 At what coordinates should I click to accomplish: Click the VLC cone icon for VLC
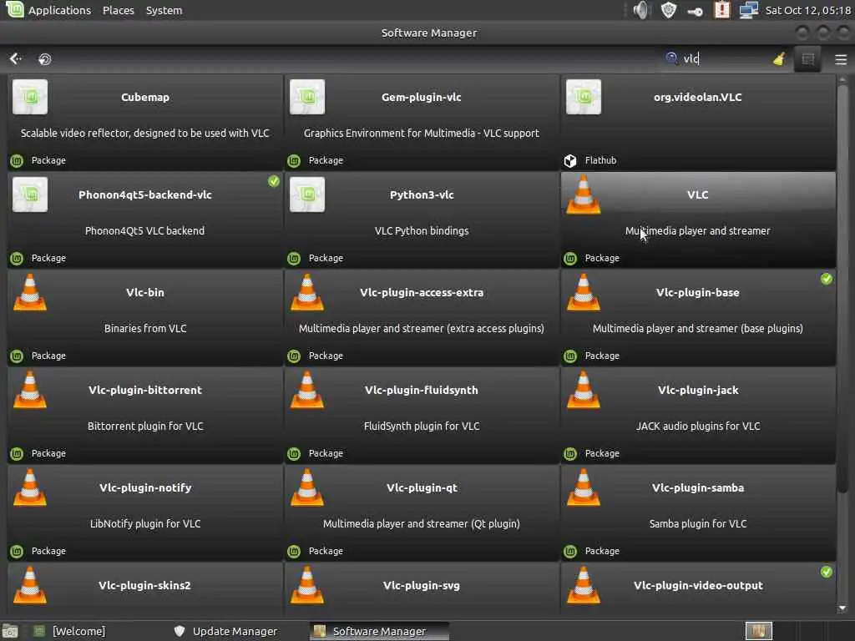(584, 194)
